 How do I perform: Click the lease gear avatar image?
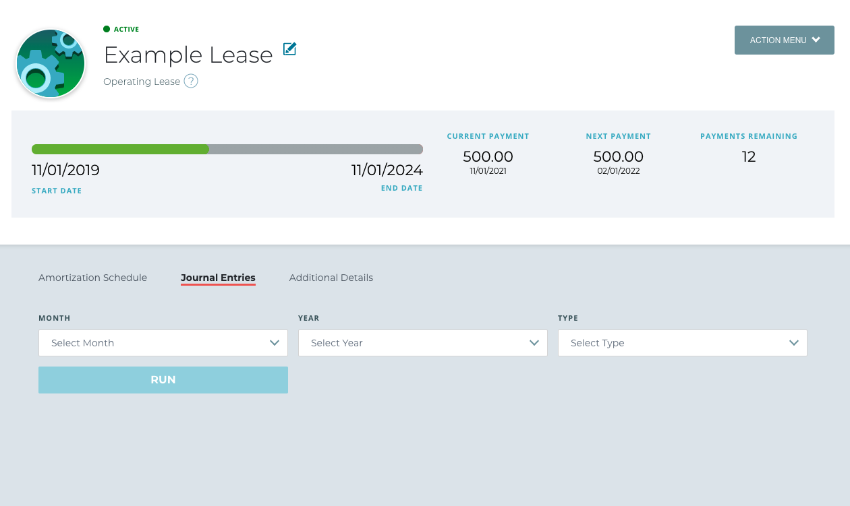[51, 63]
